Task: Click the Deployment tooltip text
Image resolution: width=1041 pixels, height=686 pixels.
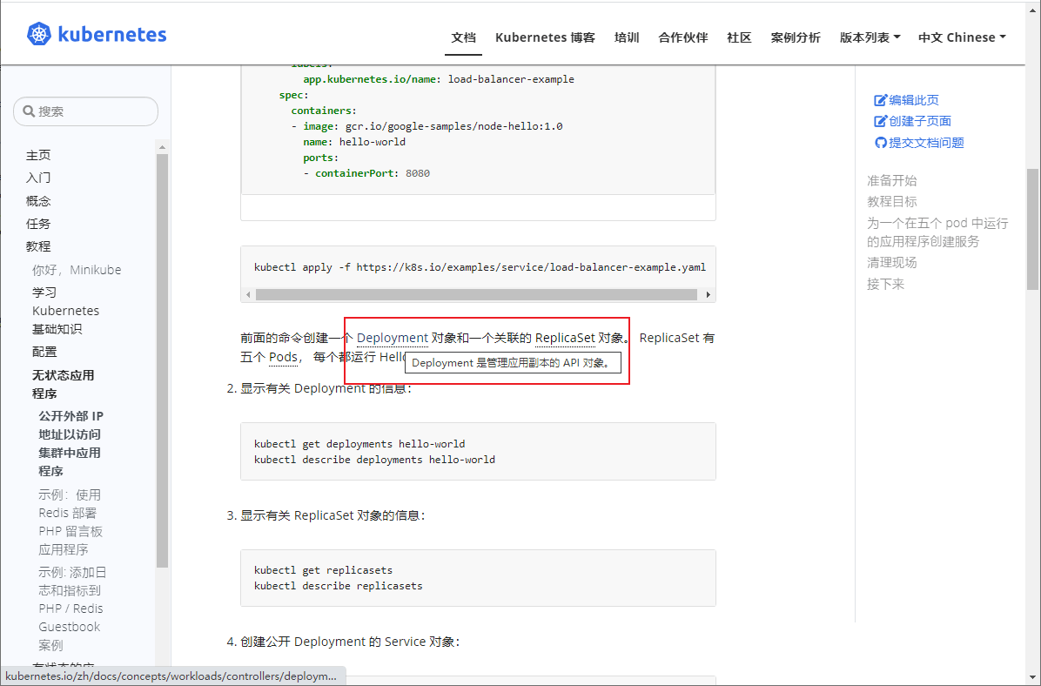Action: (x=513, y=363)
